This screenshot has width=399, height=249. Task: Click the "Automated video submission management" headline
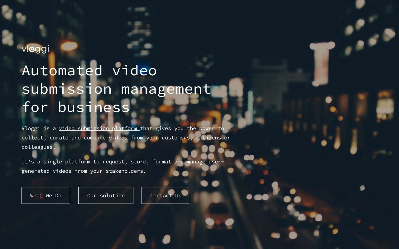point(117,89)
